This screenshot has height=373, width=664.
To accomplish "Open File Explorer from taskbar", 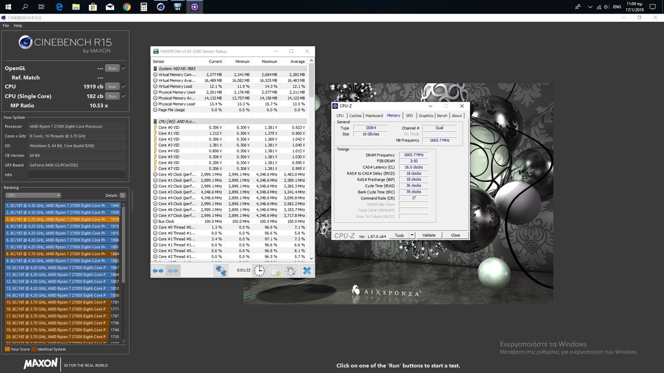I will (x=76, y=7).
